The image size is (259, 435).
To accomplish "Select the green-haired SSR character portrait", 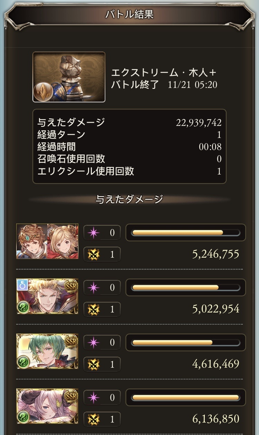I will click(47, 351).
